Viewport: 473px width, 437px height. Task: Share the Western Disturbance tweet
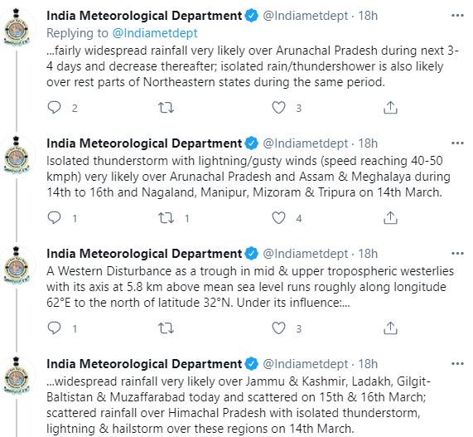pyautogui.click(x=390, y=328)
